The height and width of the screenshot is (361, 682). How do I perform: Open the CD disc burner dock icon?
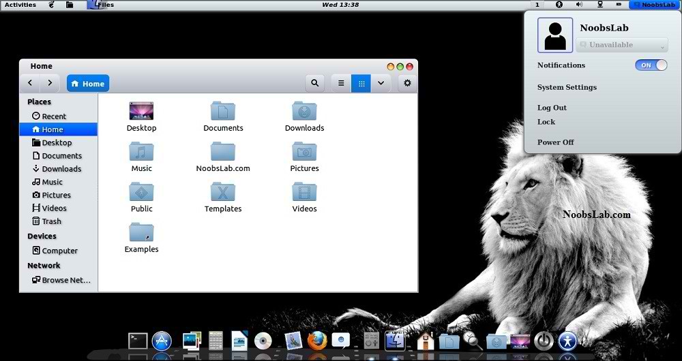[263, 341]
